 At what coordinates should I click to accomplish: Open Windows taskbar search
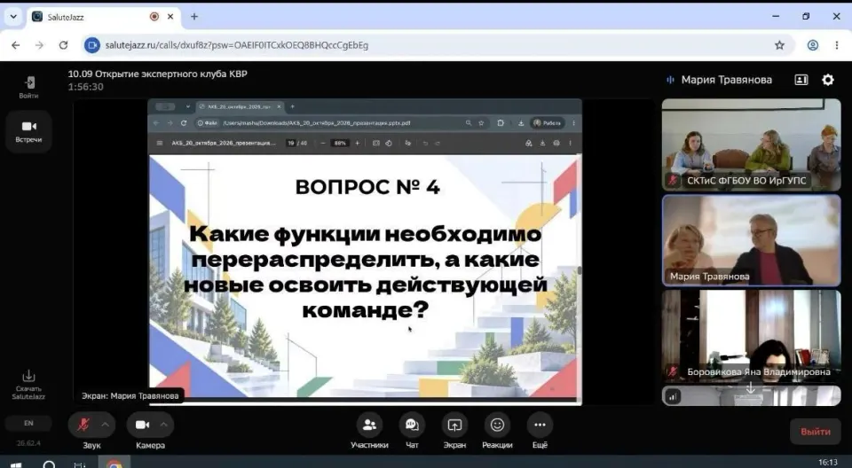49,464
